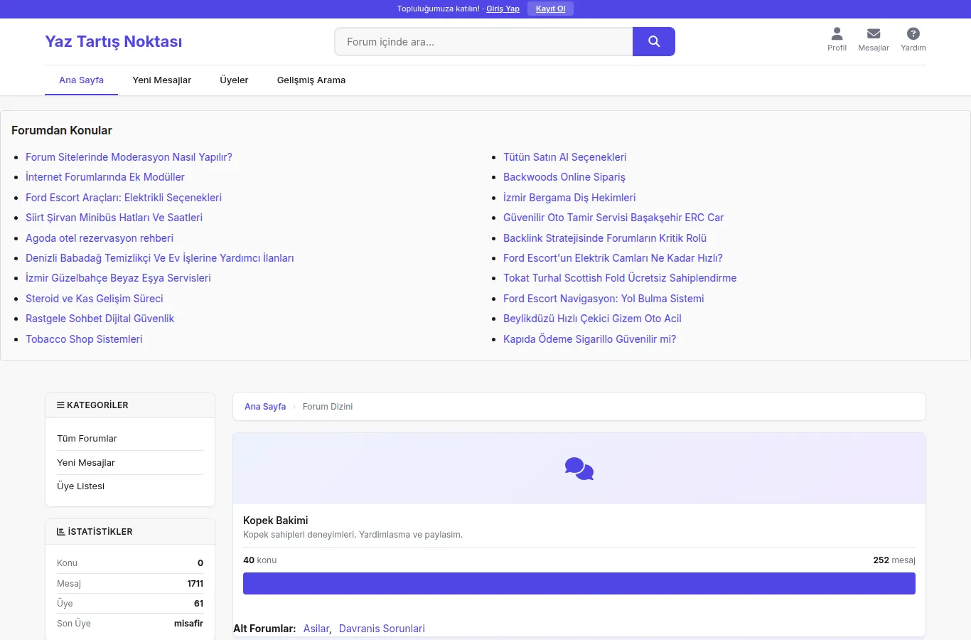971x640 pixels.
Task: Click the Yardım question mark icon
Action: (913, 34)
